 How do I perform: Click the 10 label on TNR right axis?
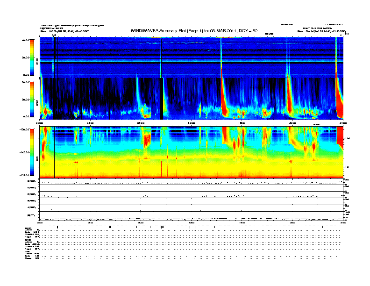click(348, 167)
